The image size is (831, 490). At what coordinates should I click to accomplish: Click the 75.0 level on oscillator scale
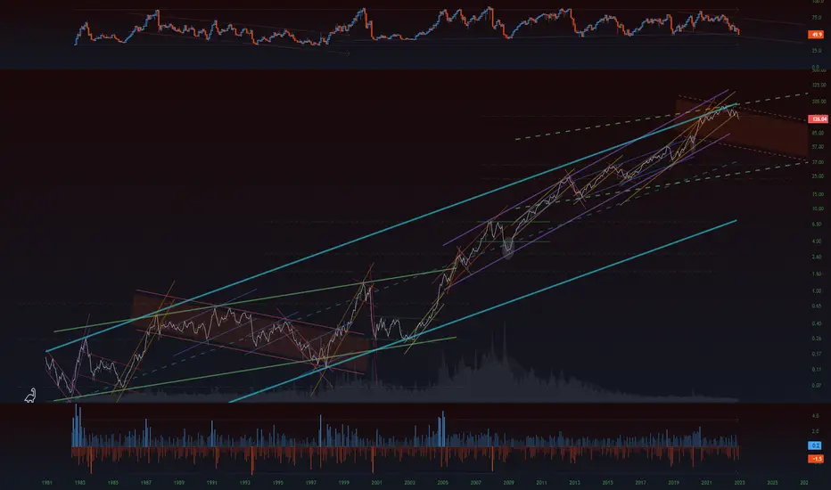click(x=817, y=18)
